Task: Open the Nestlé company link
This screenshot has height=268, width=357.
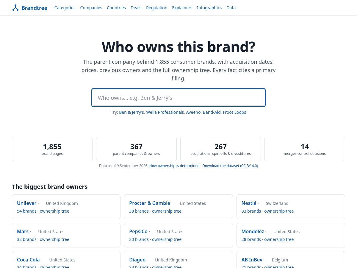Action: point(249,203)
